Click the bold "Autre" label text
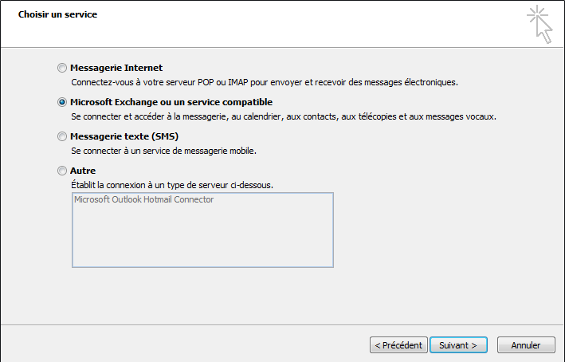The height and width of the screenshot is (362, 565). pyautogui.click(x=83, y=171)
